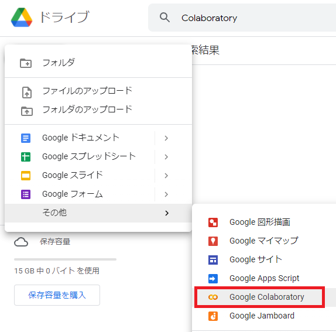Click the ドライブ title text
Viewport: 336px width, 332px height.
coord(64,17)
